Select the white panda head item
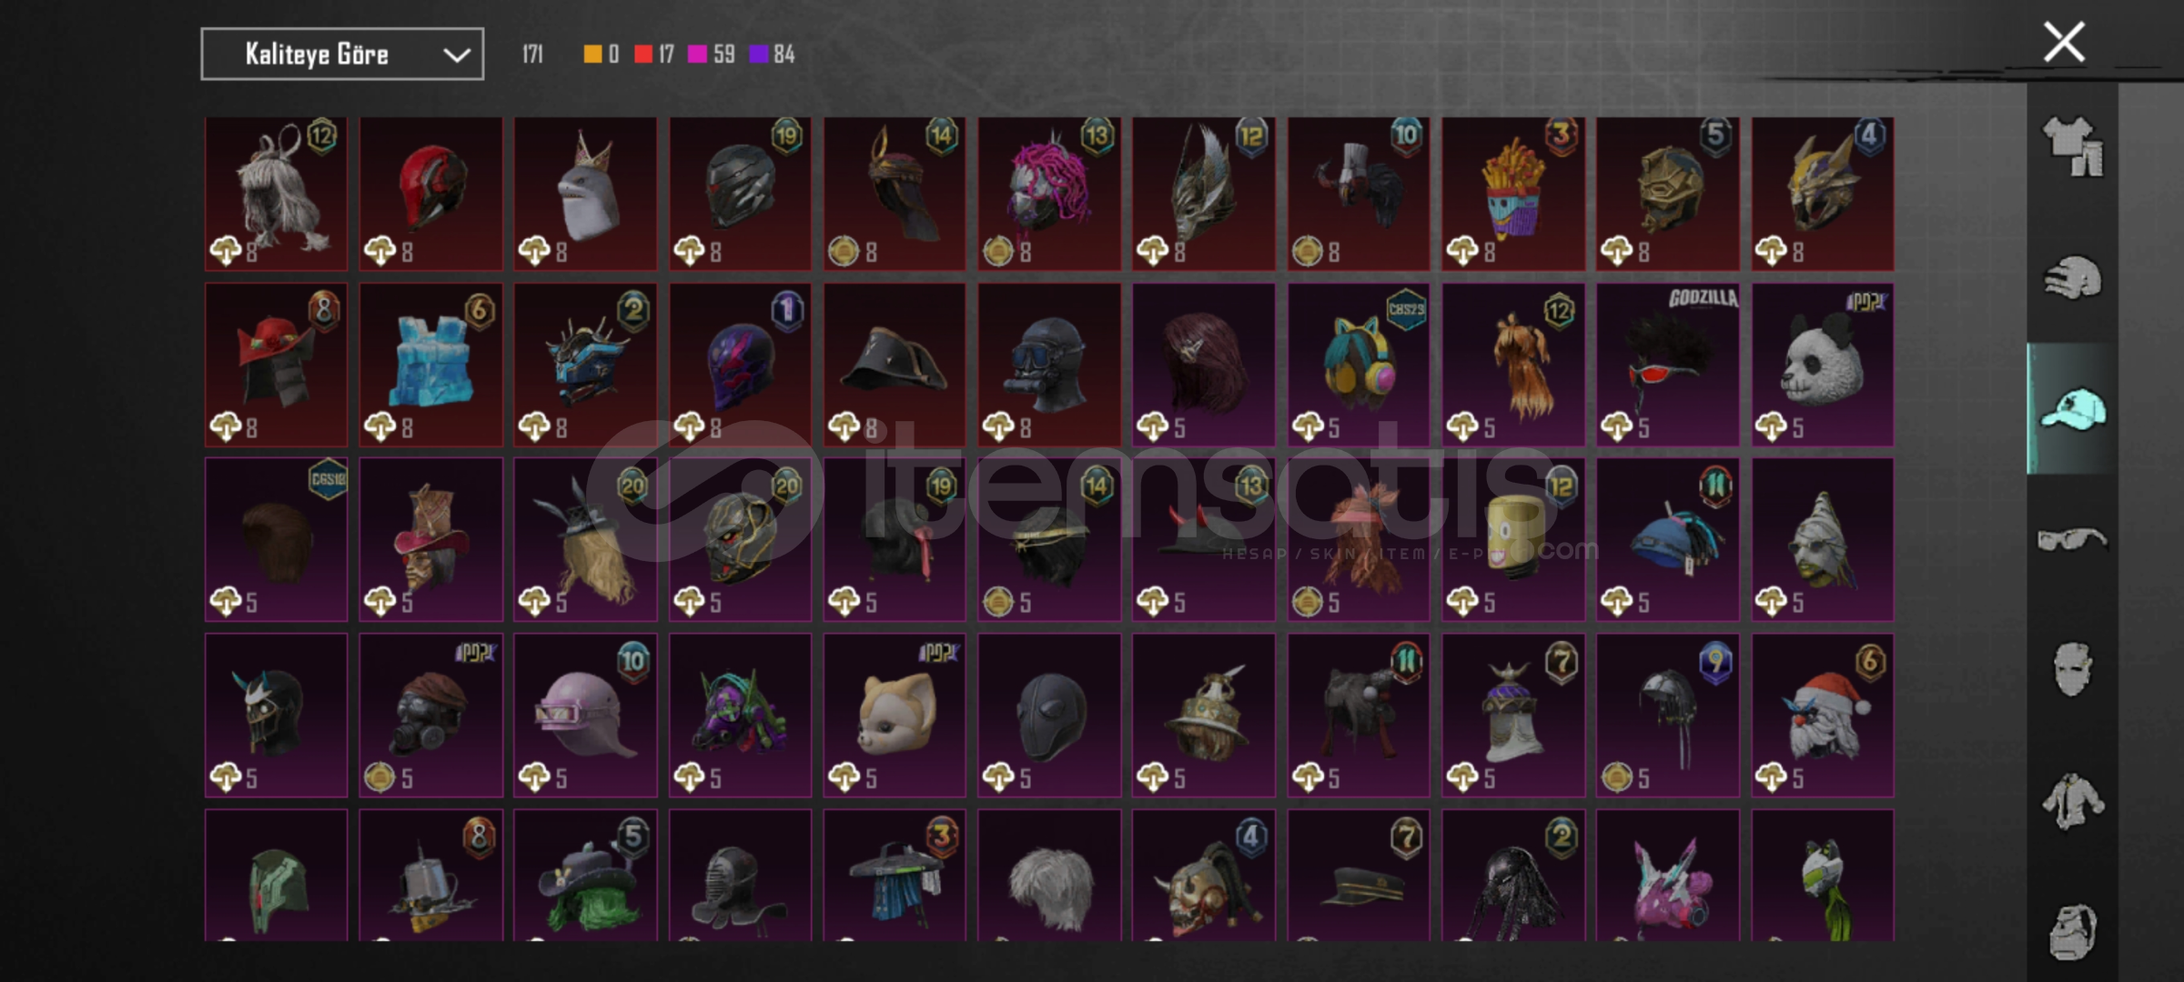2184x982 pixels. pos(1823,365)
